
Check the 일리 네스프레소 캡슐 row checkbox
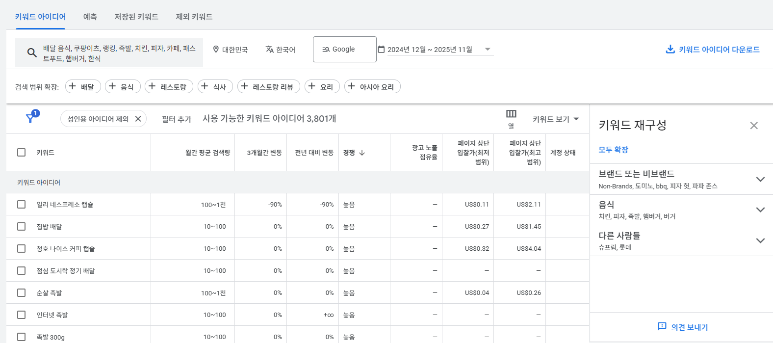point(21,204)
